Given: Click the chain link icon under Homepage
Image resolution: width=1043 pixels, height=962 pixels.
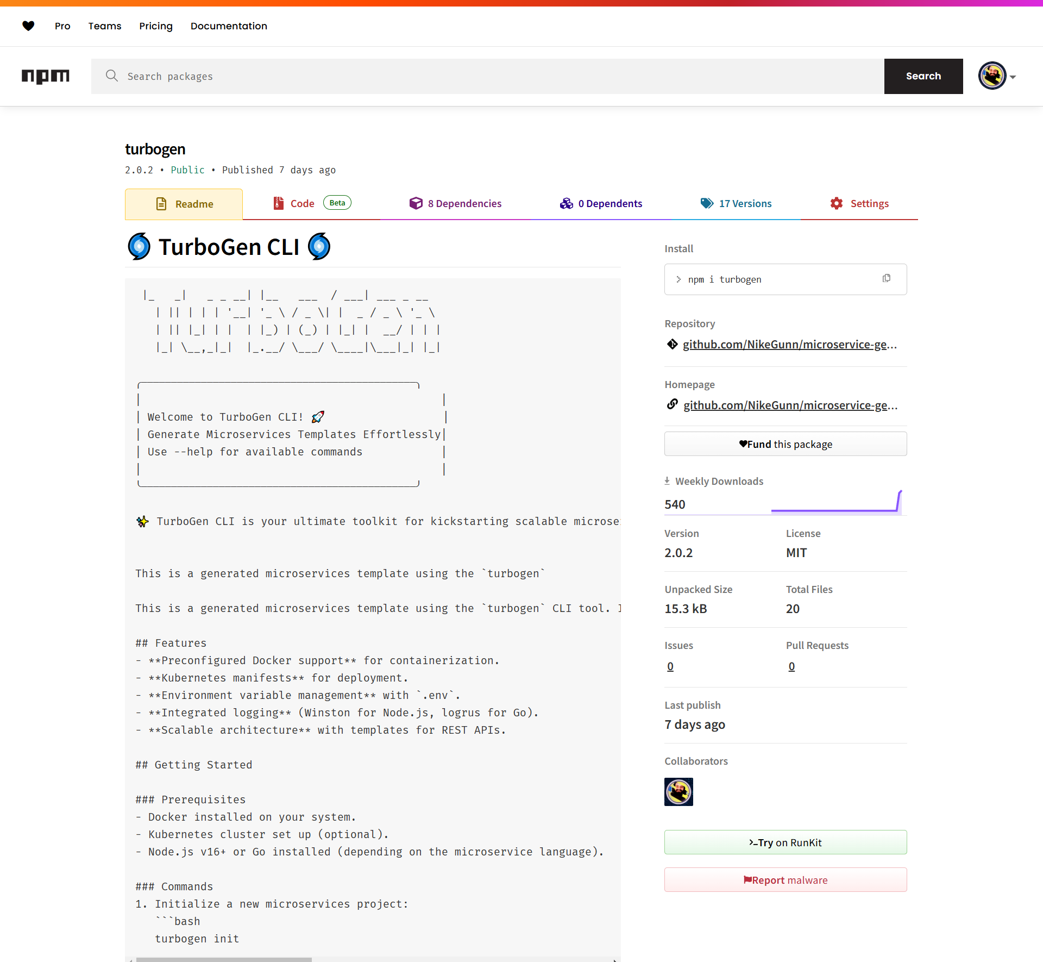Looking at the screenshot, I should [x=673, y=404].
